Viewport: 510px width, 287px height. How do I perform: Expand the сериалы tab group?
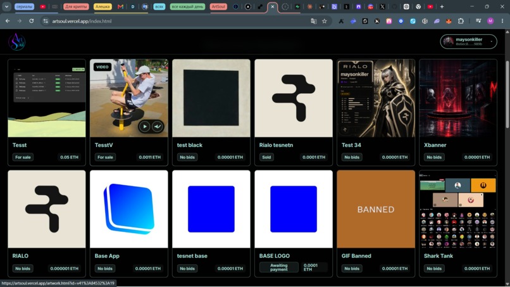point(25,6)
